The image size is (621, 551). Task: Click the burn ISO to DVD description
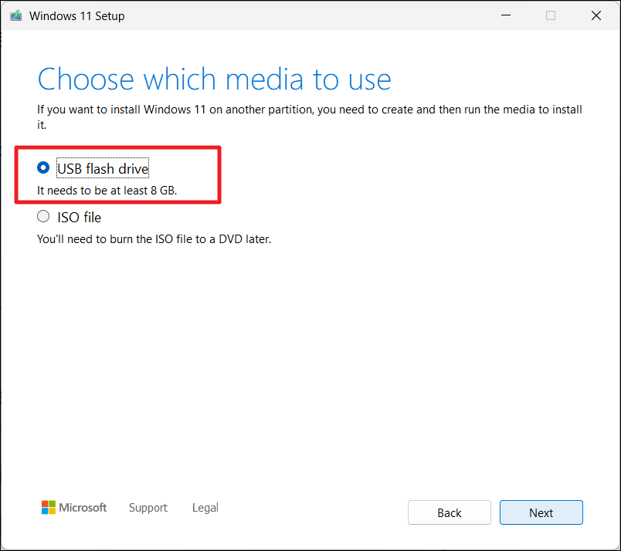[154, 238]
